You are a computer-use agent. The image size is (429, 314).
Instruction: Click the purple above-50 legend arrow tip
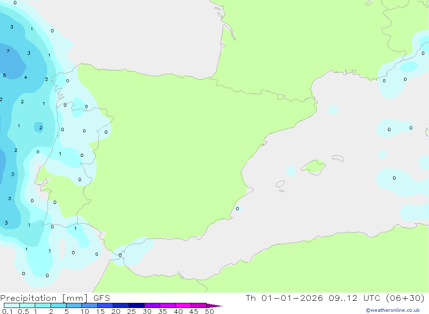click(x=215, y=306)
